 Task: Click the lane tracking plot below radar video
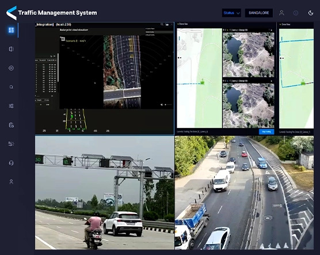pos(75,119)
